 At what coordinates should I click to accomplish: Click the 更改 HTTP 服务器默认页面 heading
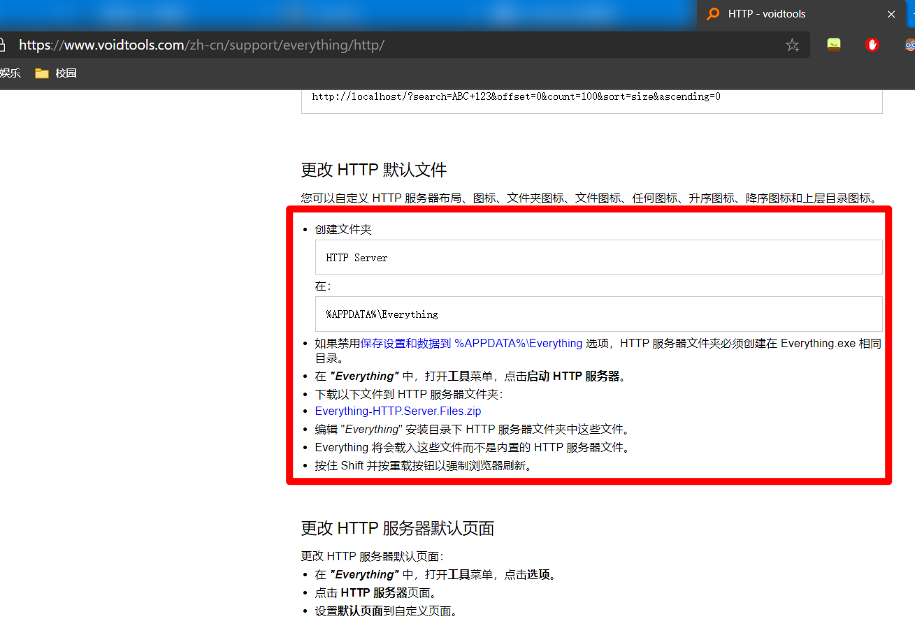click(x=398, y=528)
